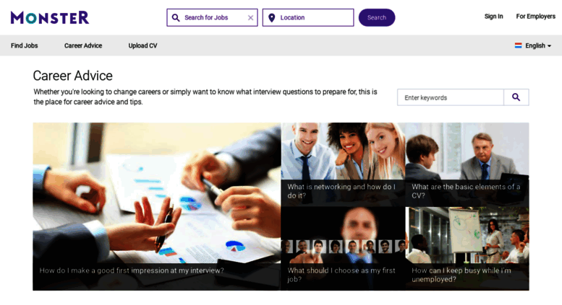Clear the Search for Jobs field
Viewport: 562px width, 305px height.
coord(250,17)
